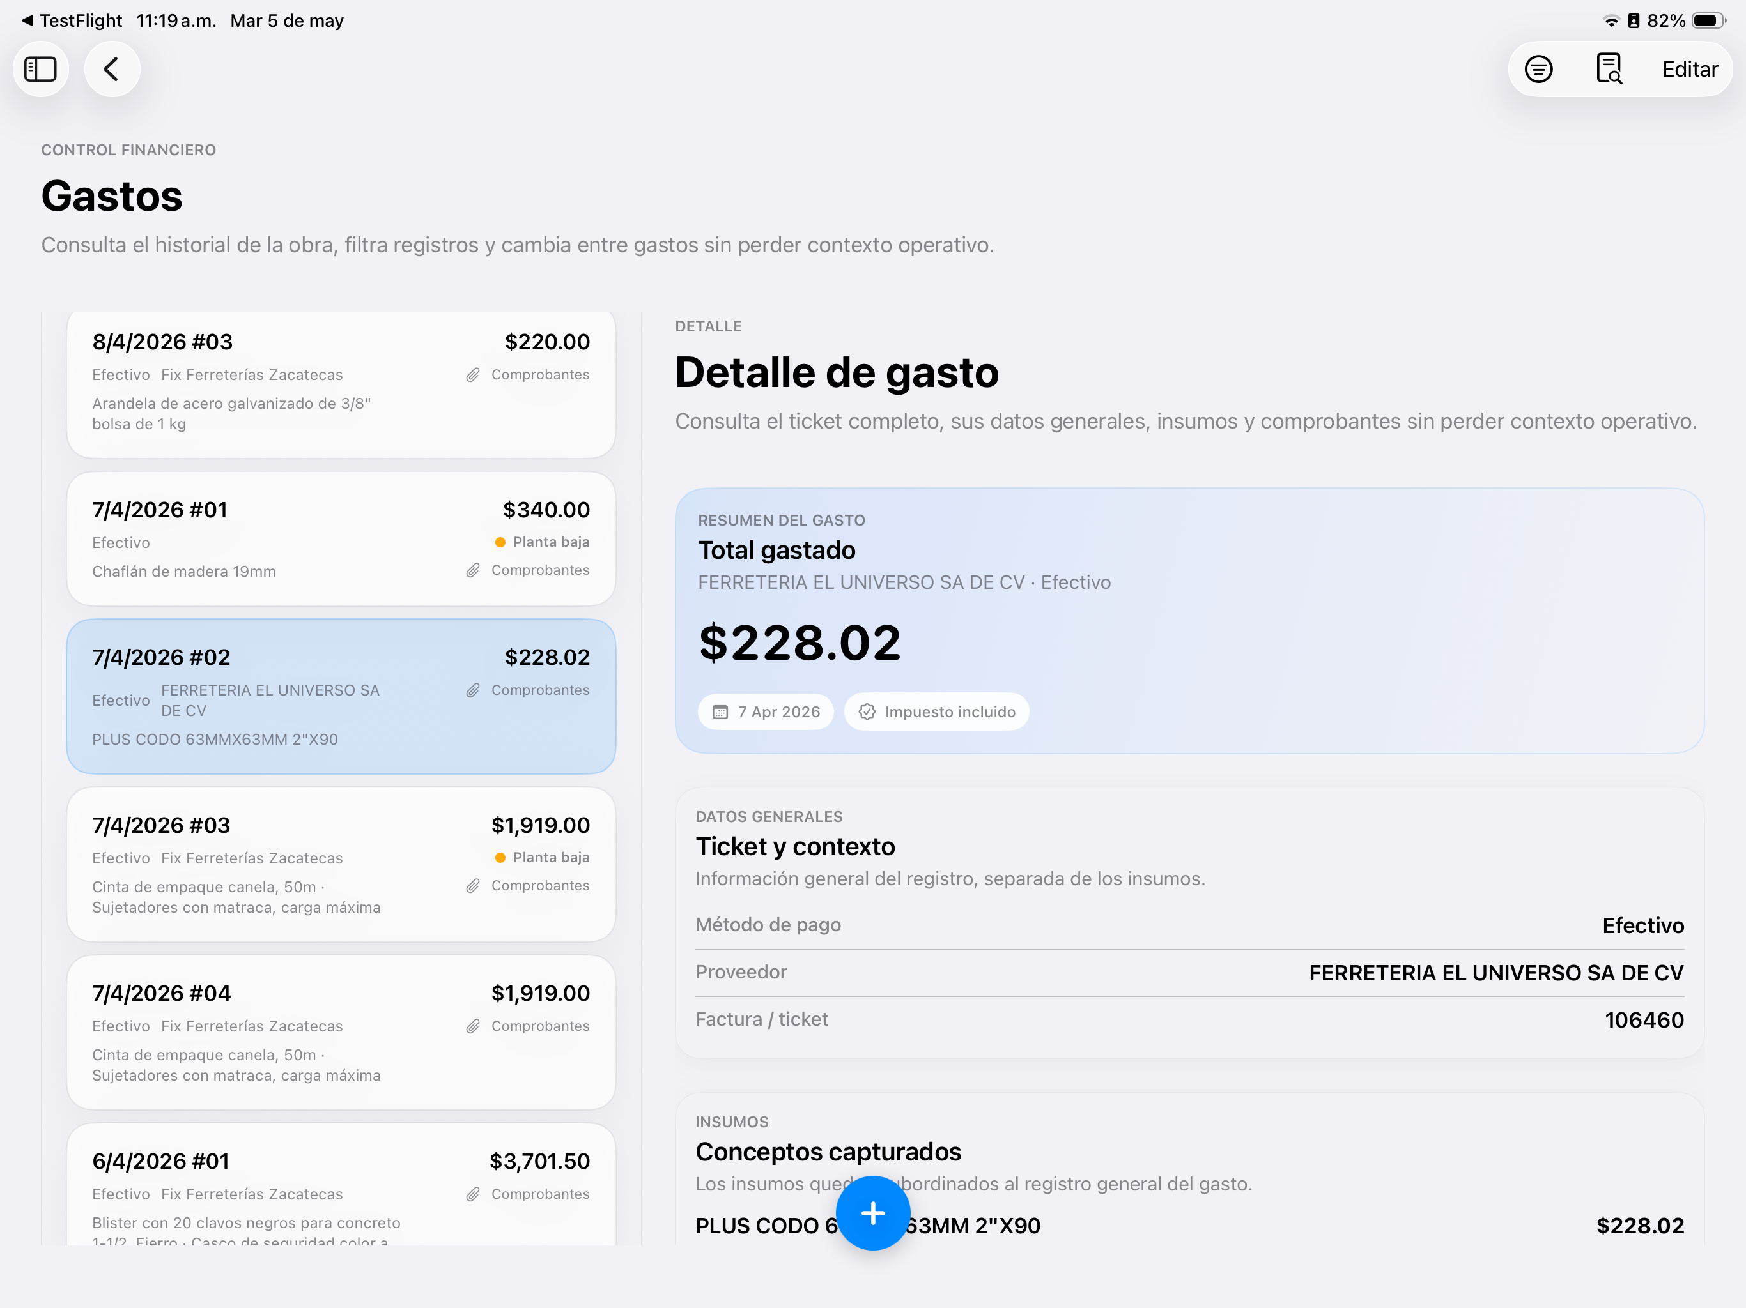Tap Planta baja tag on $340.00 expense
Screen dimensions: 1746x1308
(543, 542)
